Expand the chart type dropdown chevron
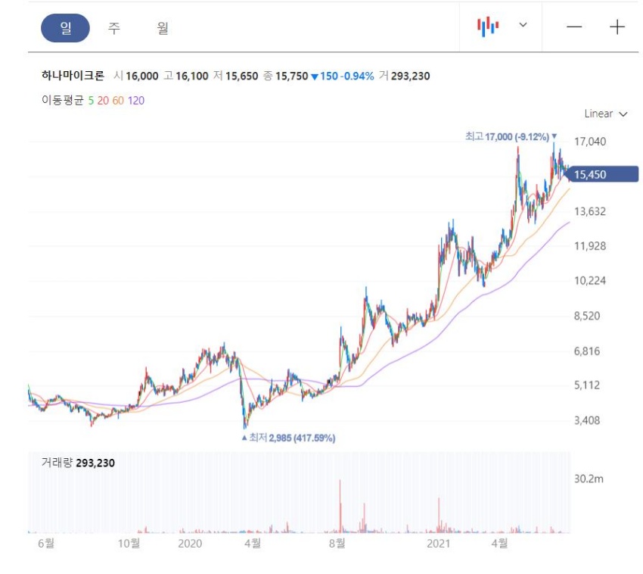 (523, 26)
